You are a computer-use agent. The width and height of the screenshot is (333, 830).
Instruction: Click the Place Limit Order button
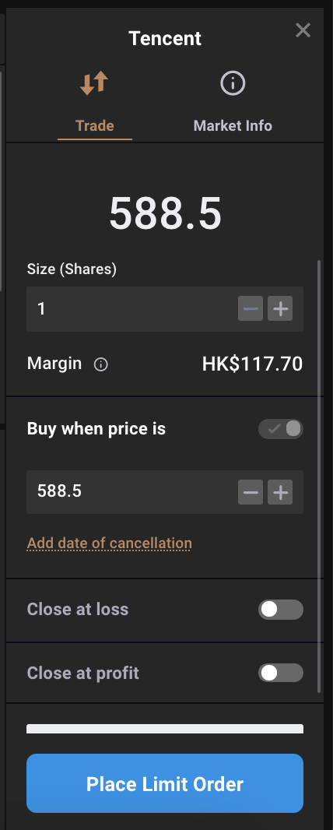[165, 783]
